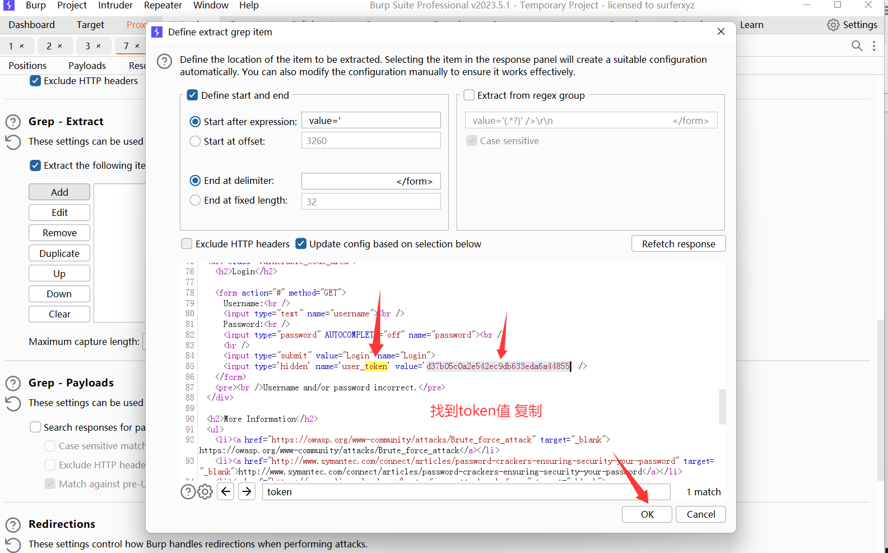Confirm dialog with OK button
Viewport: 888px width, 553px height.
(647, 514)
